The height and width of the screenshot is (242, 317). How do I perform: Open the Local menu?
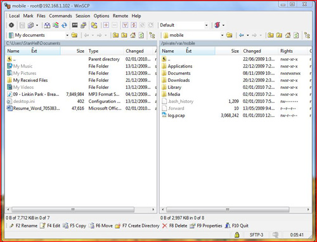[x=15, y=16]
